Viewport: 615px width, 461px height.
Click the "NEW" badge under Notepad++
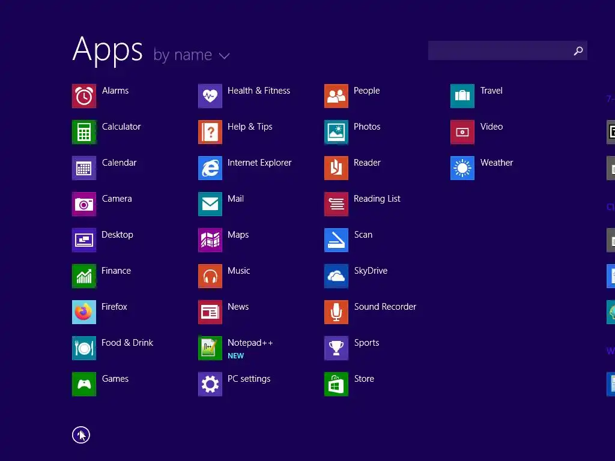[235, 356]
